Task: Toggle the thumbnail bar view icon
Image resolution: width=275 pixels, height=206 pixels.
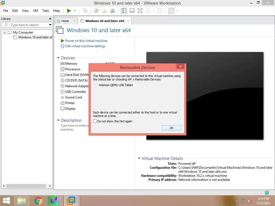Action: (132, 11)
